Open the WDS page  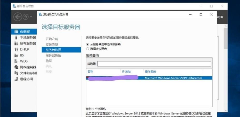point(24,61)
